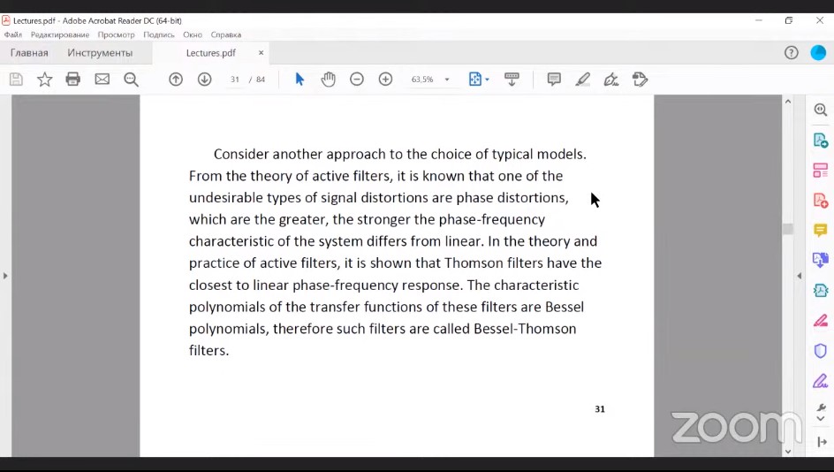The image size is (834, 472).
Task: Open the Просмотр menu
Action: (x=116, y=34)
